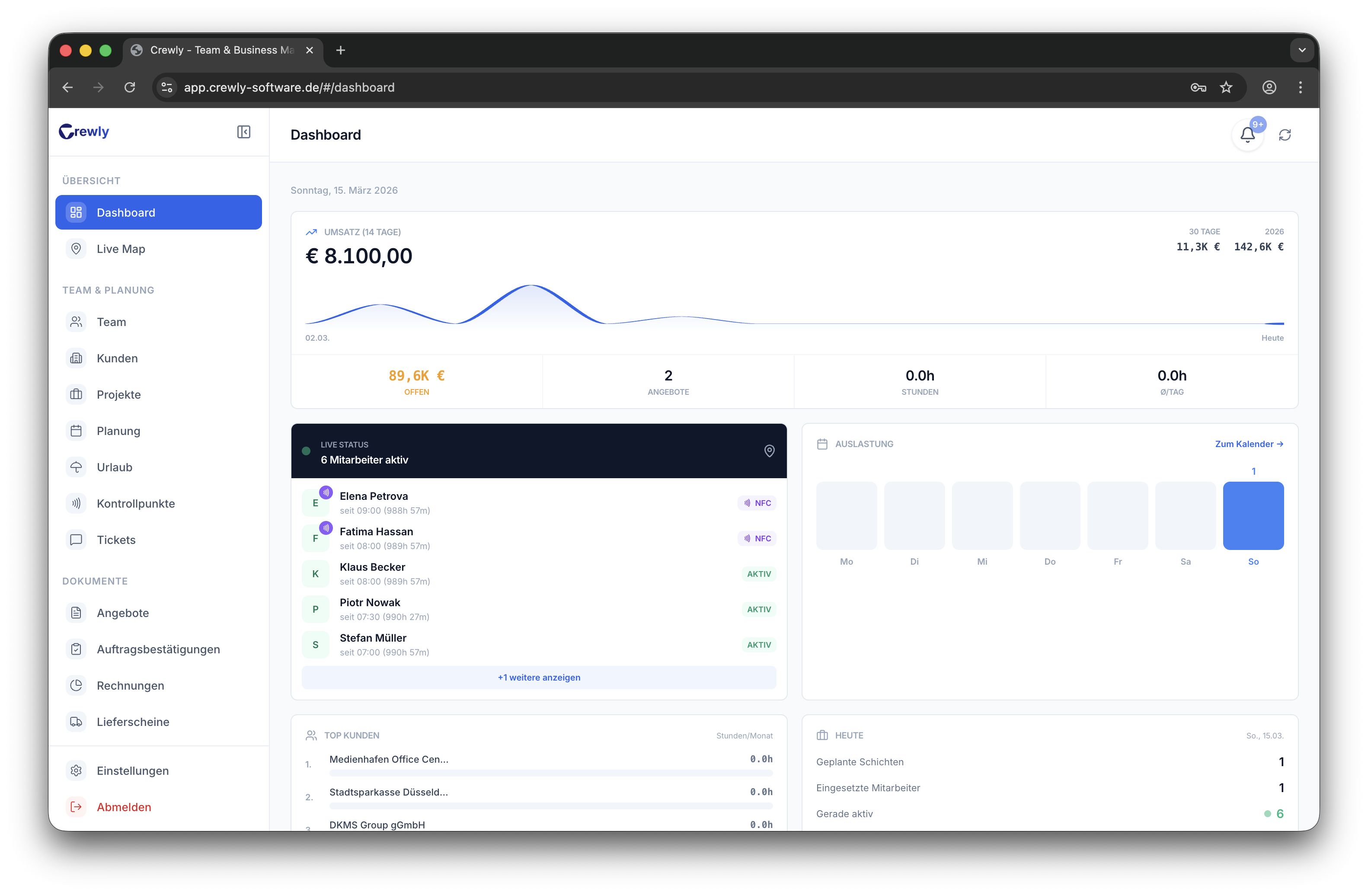Follow the 'Zum Kalender' link
The image size is (1368, 895).
point(1249,444)
